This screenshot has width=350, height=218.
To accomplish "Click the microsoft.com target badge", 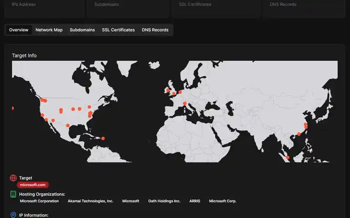I will 33,185.
